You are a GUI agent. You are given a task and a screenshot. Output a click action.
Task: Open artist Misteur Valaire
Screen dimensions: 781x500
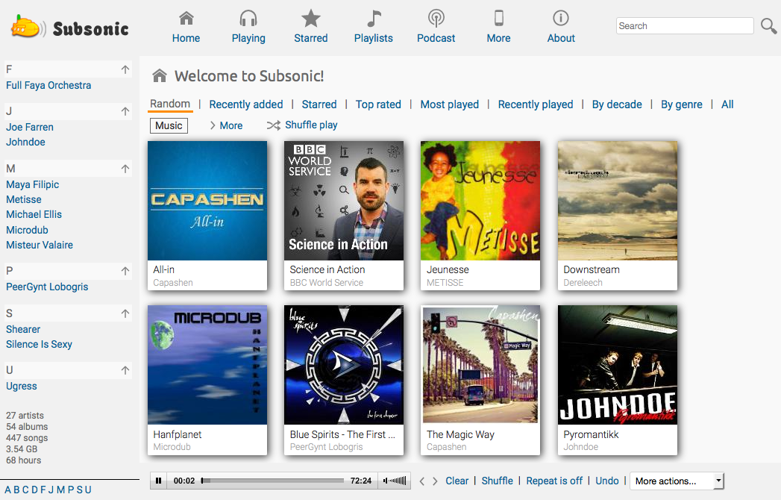(x=40, y=246)
